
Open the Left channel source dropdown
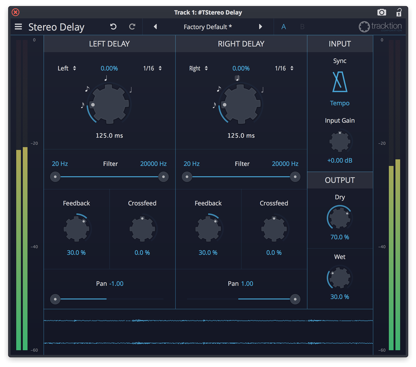click(67, 68)
